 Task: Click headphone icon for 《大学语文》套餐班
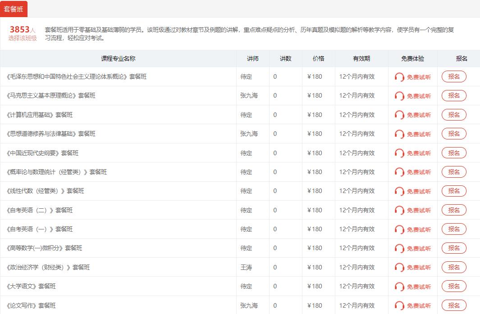[399, 287]
